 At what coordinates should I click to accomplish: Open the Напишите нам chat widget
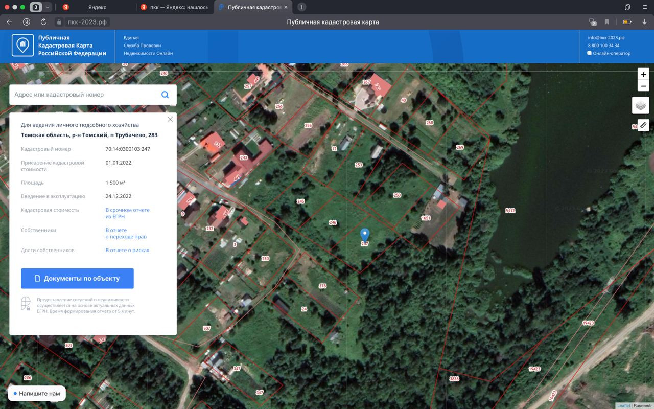pos(37,394)
